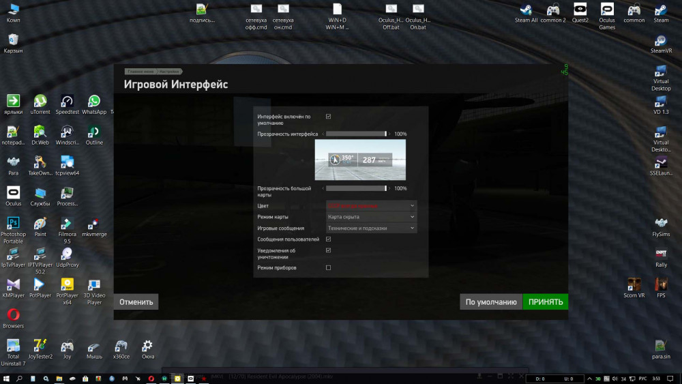
Task: Adjust 'Прозрачность большой карты' slider
Action: point(356,188)
